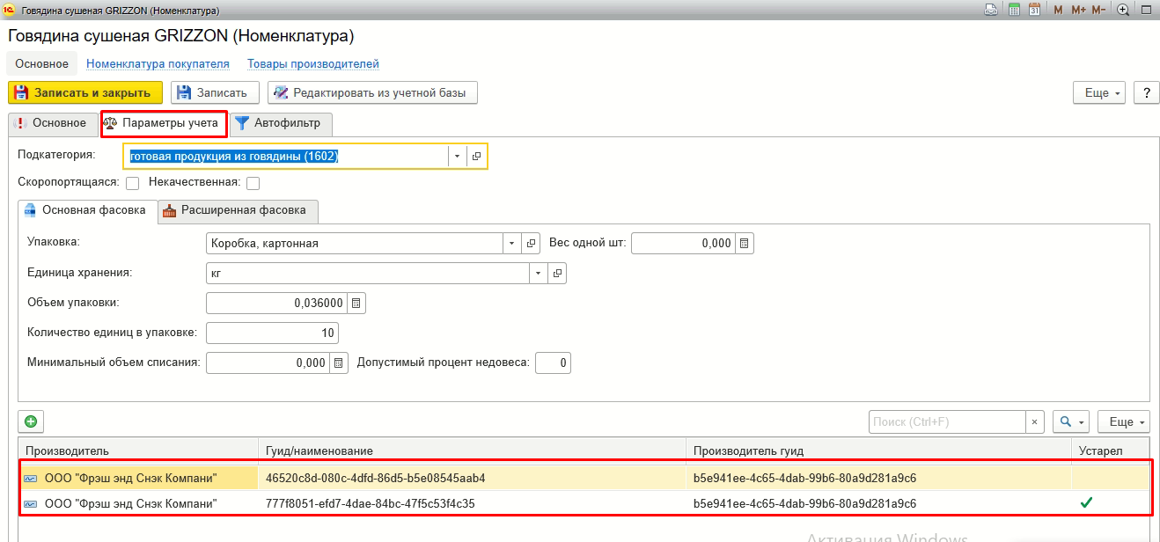Clear the search field with the x icon
Viewport: 1160px width, 542px height.
click(x=1036, y=422)
